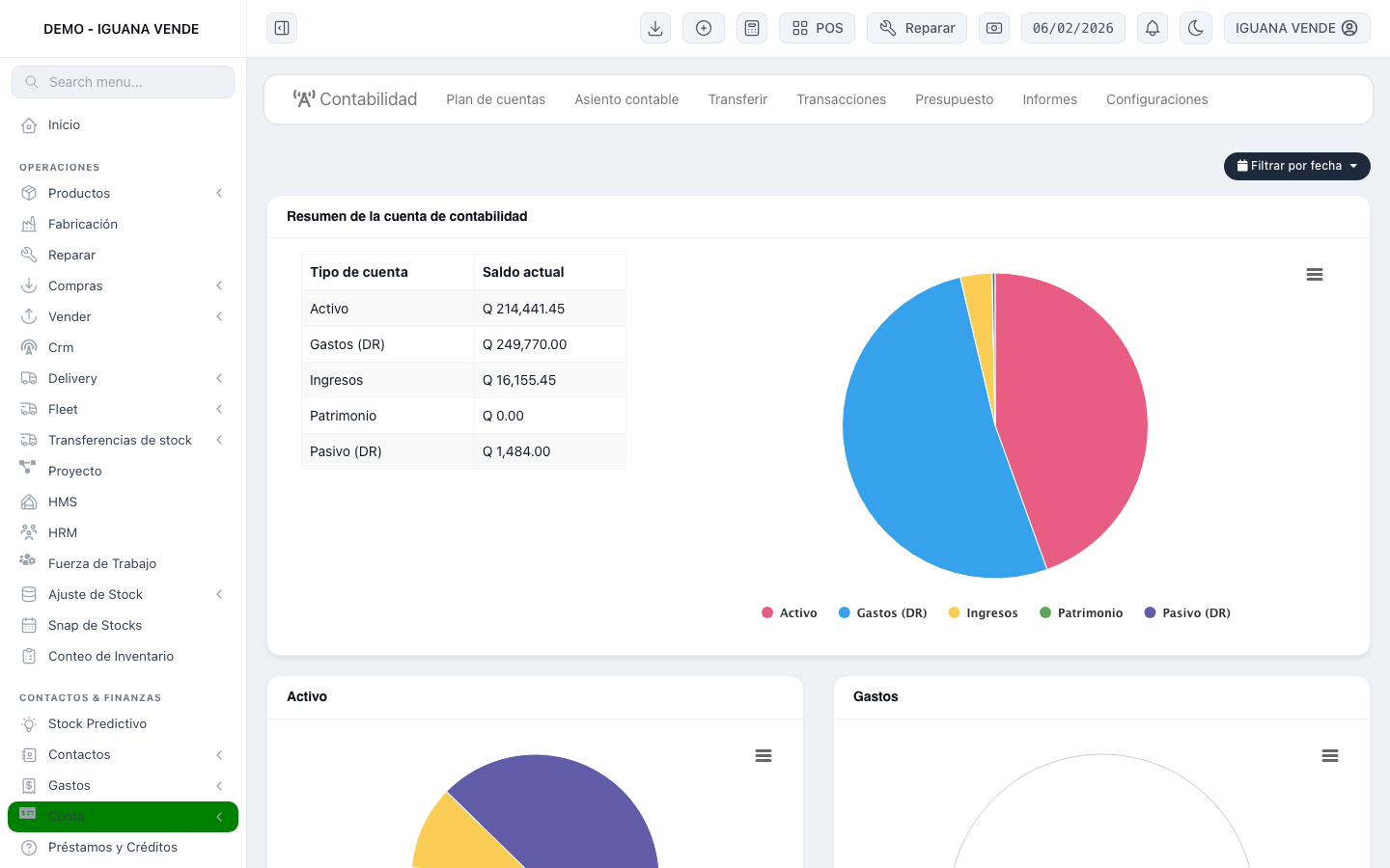Open the notifications bell
Viewport: 1390px width, 868px height.
1153,28
